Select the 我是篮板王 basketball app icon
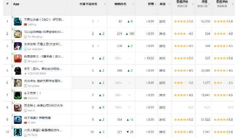 (18, 58)
